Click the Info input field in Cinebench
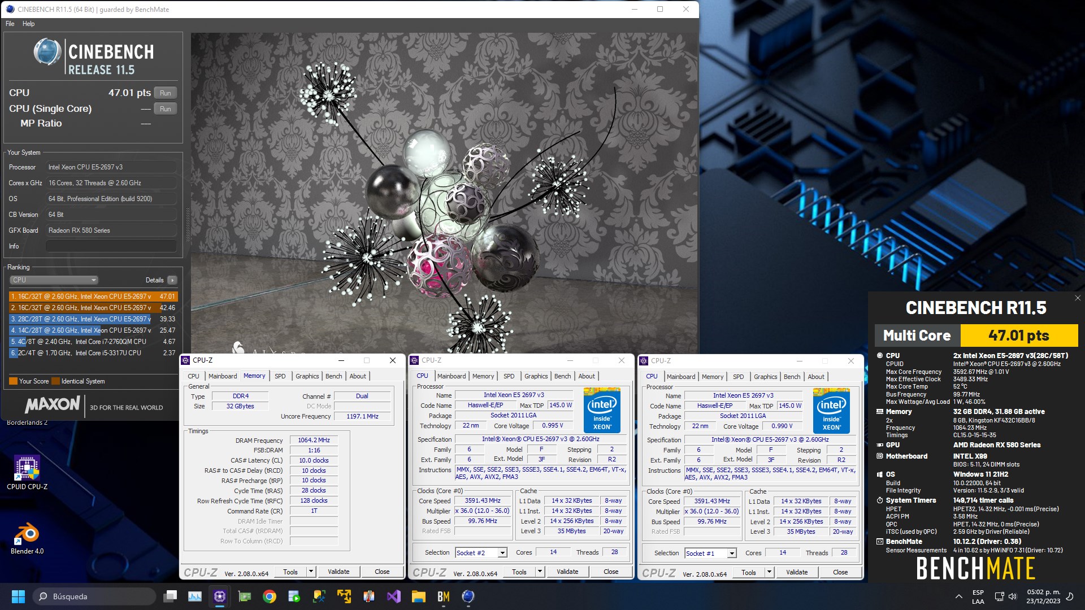The image size is (1085, 610). pyautogui.click(x=111, y=246)
